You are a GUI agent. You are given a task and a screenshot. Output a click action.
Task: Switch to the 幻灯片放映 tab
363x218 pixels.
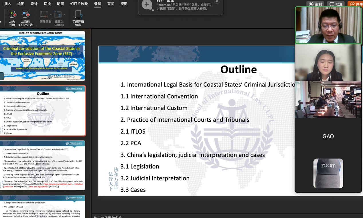(79, 4)
